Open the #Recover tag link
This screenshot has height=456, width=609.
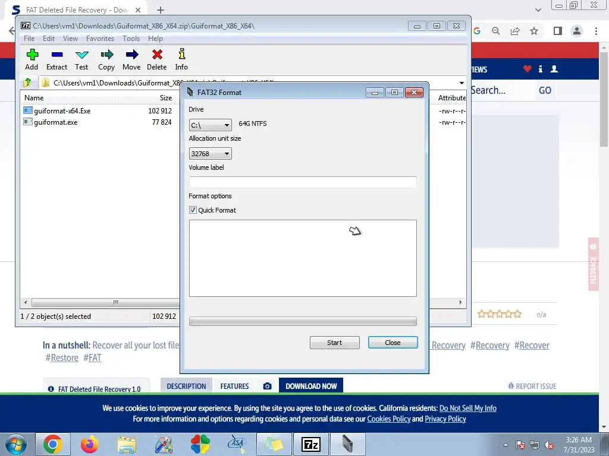(x=532, y=345)
